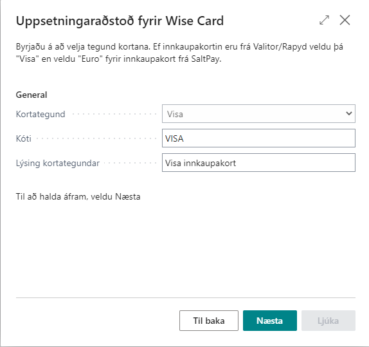
Task: Click the Kortategund field label
Action: (x=40, y=114)
